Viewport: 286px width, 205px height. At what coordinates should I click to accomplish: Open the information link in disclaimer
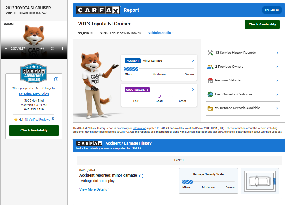140,128
